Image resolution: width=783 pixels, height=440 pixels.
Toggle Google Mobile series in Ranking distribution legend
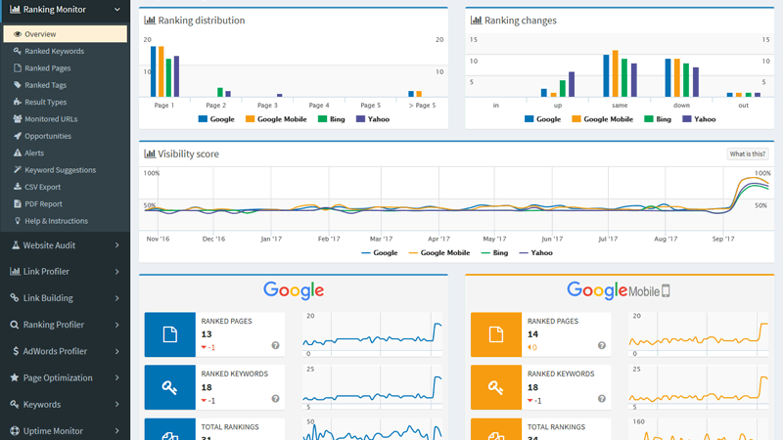276,119
